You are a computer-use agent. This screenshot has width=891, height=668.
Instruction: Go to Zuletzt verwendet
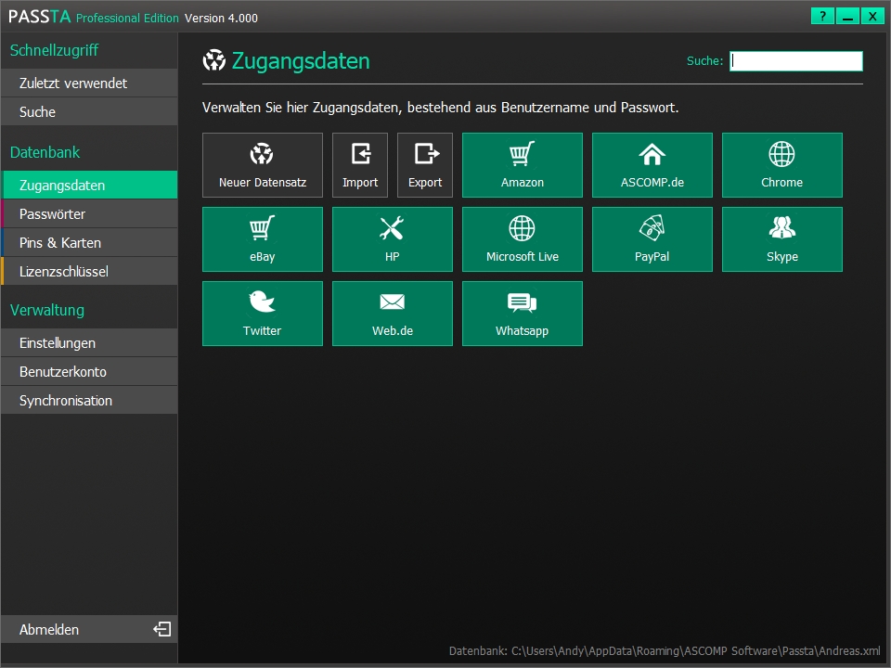pyautogui.click(x=89, y=83)
